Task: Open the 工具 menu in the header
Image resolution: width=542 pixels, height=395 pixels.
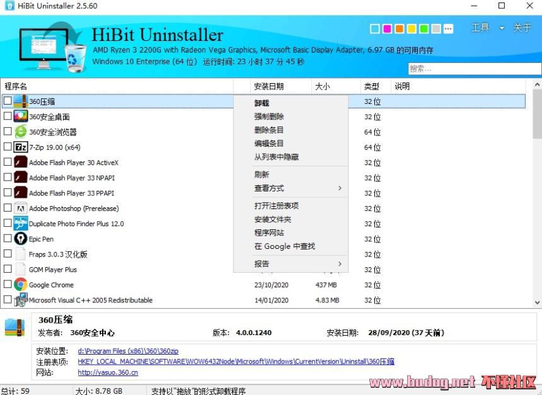Action: [x=480, y=28]
